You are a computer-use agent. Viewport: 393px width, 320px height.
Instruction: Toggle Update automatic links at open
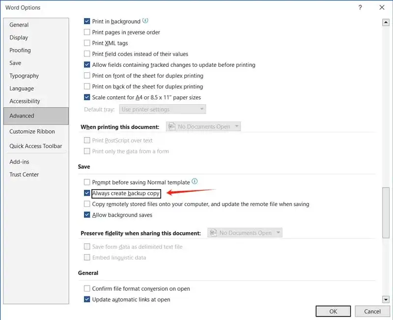87,299
